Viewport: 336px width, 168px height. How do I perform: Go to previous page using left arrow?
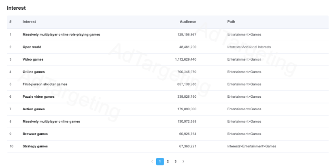pyautogui.click(x=152, y=162)
